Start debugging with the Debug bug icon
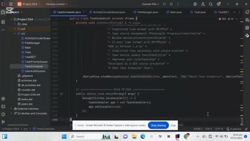This screenshot has width=250, height=141. coord(171,4)
